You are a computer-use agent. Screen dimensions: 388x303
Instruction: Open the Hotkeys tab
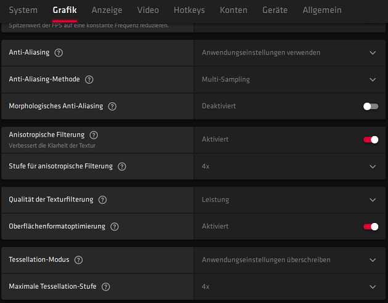[189, 10]
